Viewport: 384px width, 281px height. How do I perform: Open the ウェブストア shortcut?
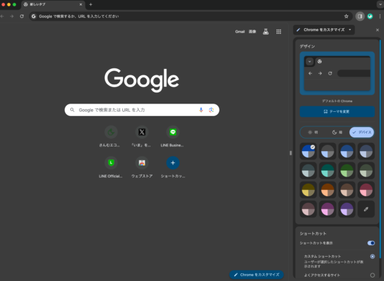tap(142, 167)
